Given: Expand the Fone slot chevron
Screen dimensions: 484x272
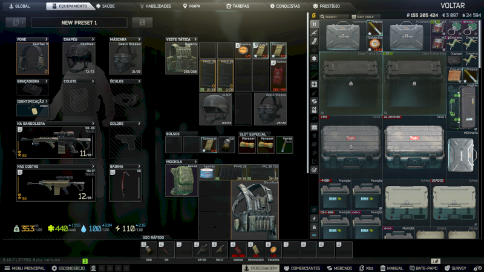Looking at the screenshot, I should click(47, 39).
